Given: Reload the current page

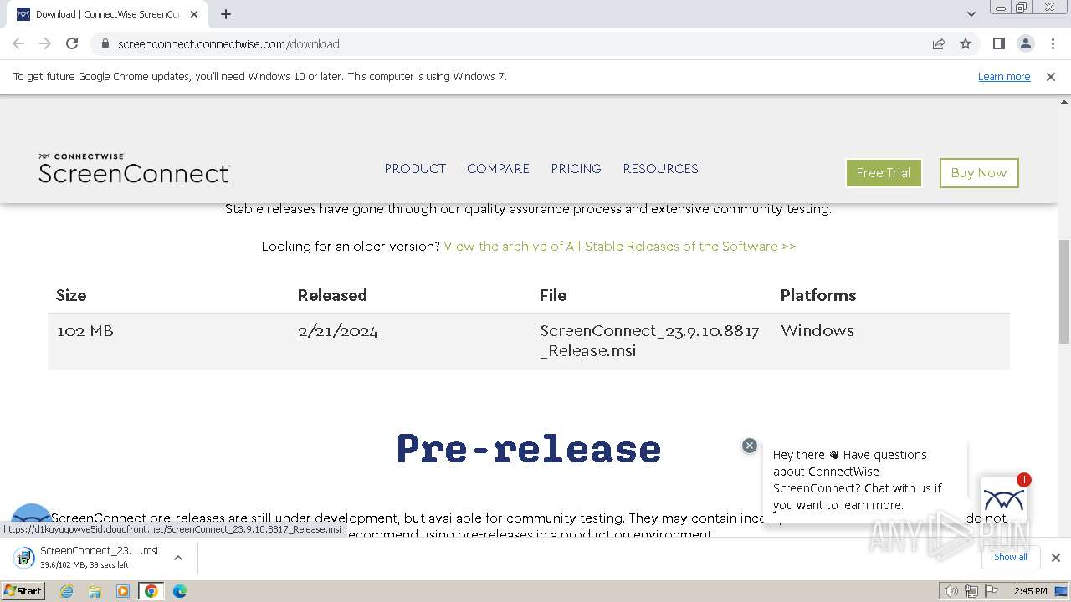Looking at the screenshot, I should point(72,43).
